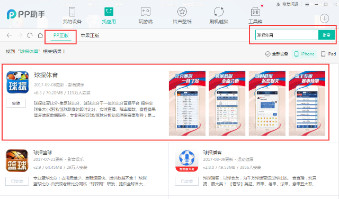
Task: Click the 球探播客 app icon
Action: coord(187,160)
